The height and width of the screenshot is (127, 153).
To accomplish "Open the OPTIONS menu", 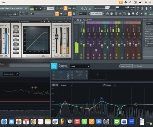I will 17,8.
